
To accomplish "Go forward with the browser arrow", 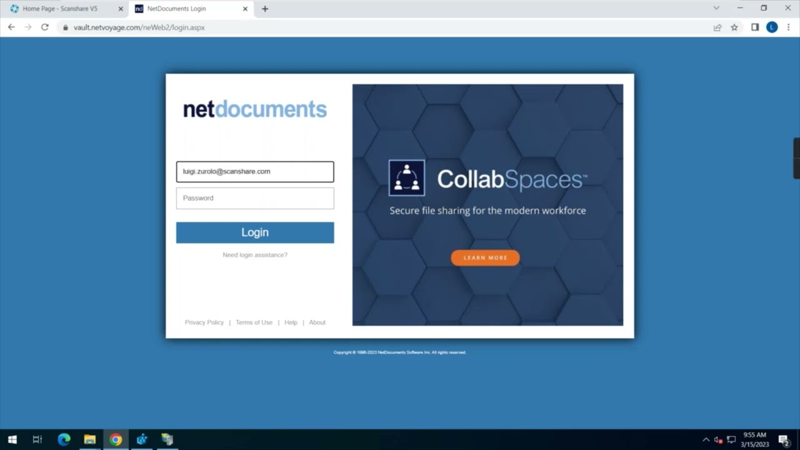I will (28, 27).
